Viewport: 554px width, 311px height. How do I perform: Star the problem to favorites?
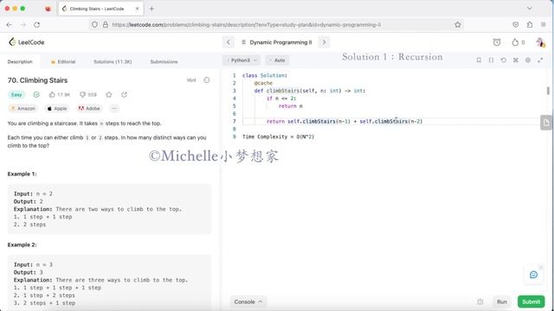(109, 94)
